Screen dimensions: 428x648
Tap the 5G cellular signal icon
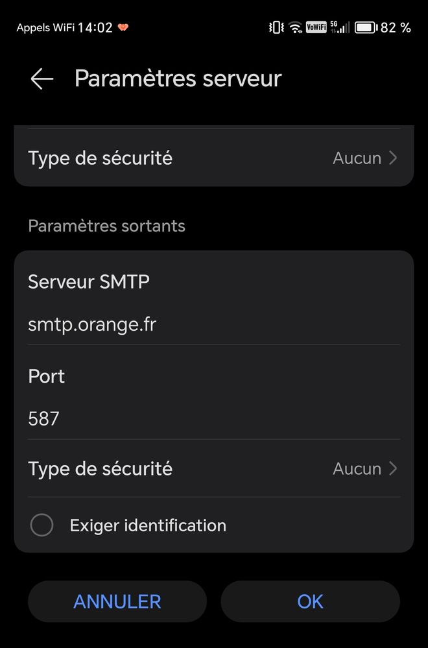(x=340, y=27)
